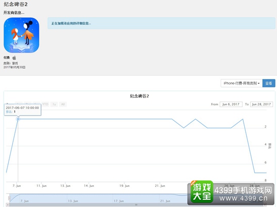The width and height of the screenshot is (277, 207).
Task: Click the chart line dip near 21 Jun
Action: tap(184, 128)
